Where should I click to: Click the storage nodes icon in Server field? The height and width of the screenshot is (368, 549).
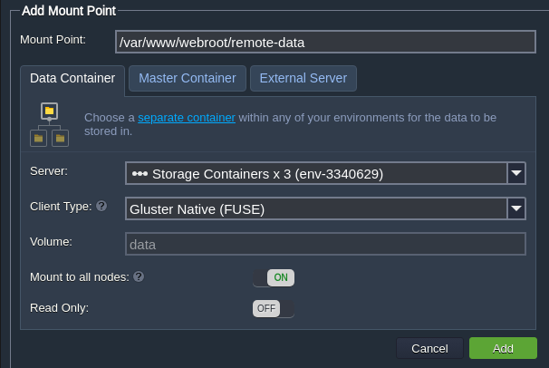pos(140,173)
